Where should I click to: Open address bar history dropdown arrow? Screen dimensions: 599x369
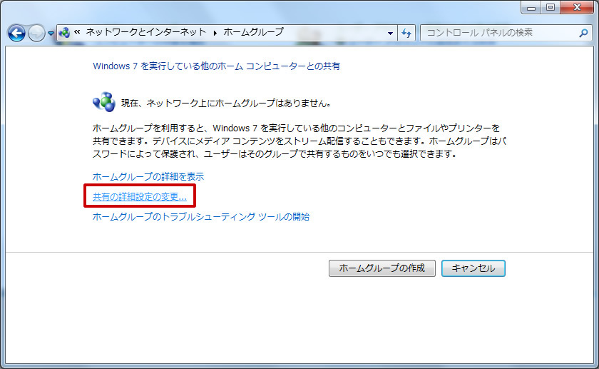click(390, 34)
